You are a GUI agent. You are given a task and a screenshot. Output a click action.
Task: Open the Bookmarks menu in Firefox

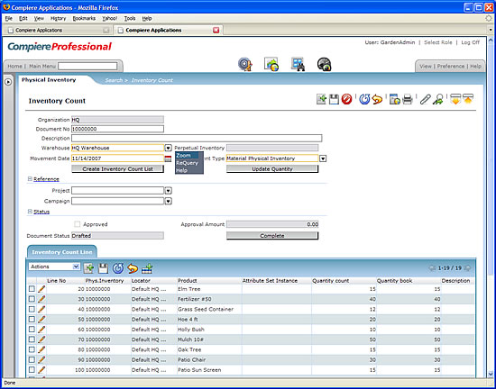[84, 18]
